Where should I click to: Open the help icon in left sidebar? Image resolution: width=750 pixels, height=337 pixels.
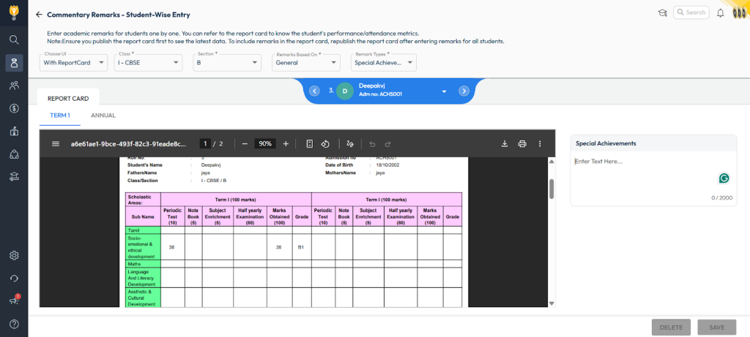pos(14,324)
